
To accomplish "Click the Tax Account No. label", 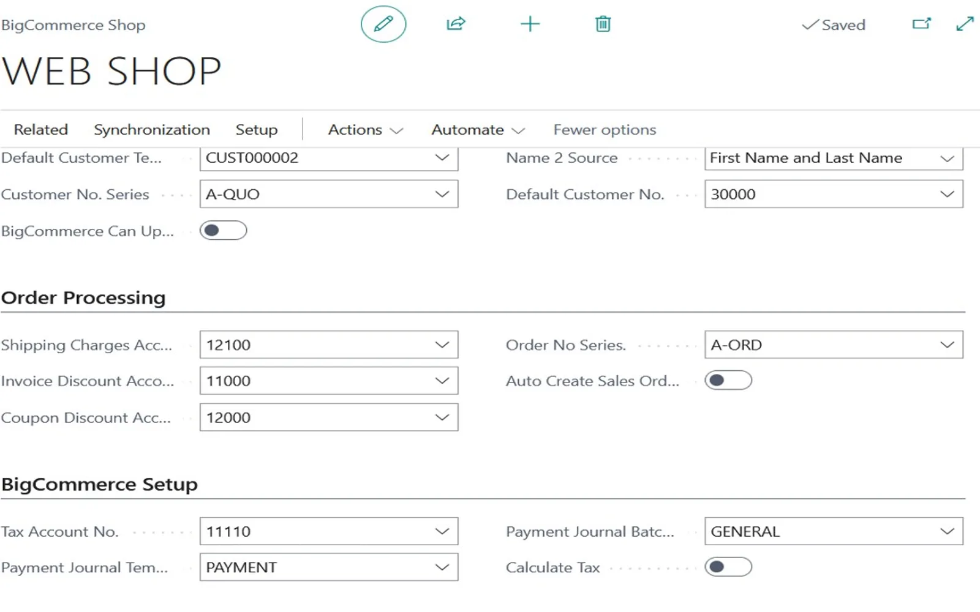I will (x=60, y=532).
